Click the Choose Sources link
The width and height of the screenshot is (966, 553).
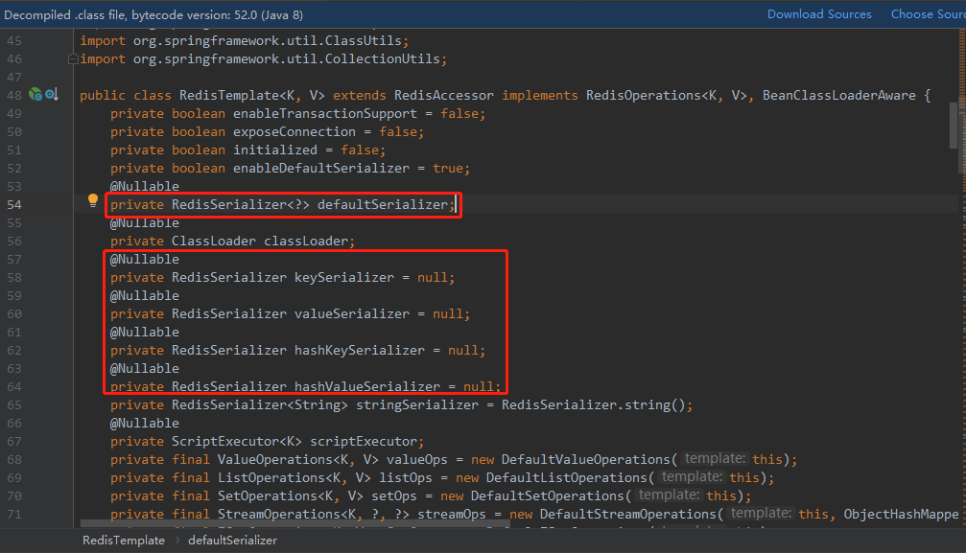(928, 14)
